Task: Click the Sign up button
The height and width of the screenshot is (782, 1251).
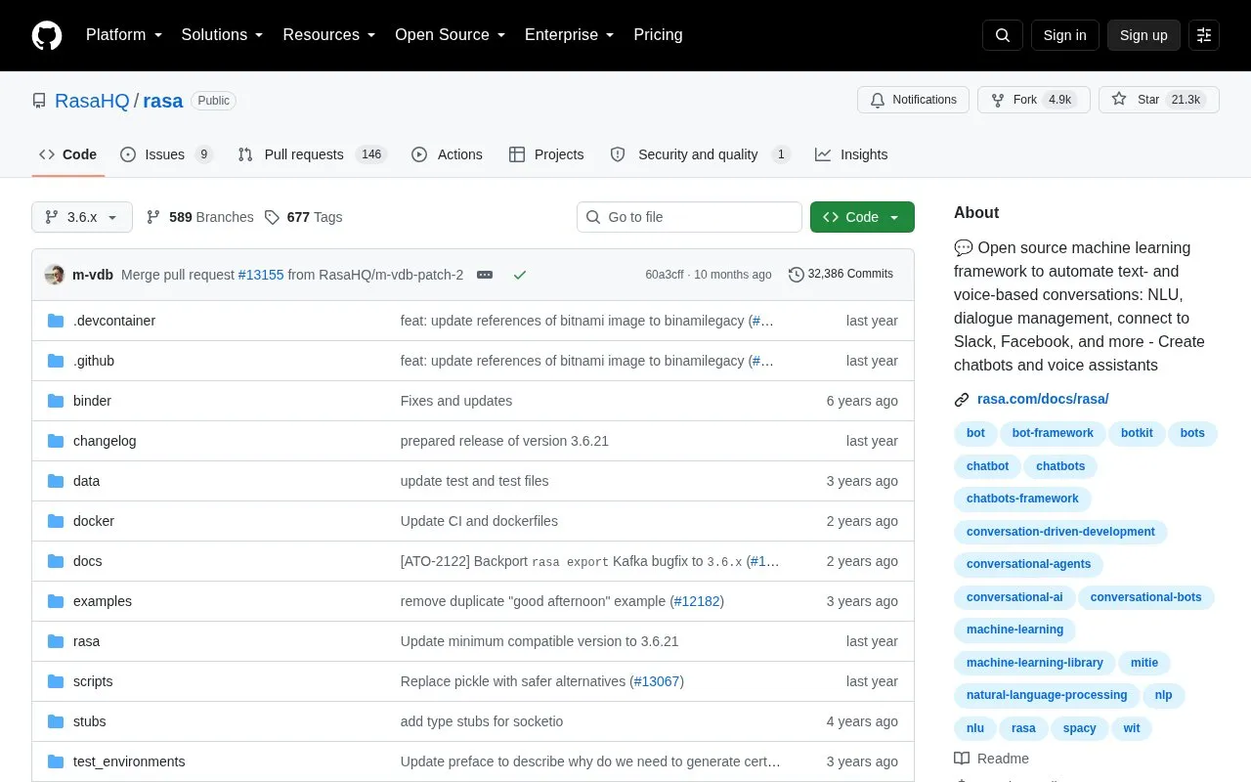Action: [x=1143, y=35]
